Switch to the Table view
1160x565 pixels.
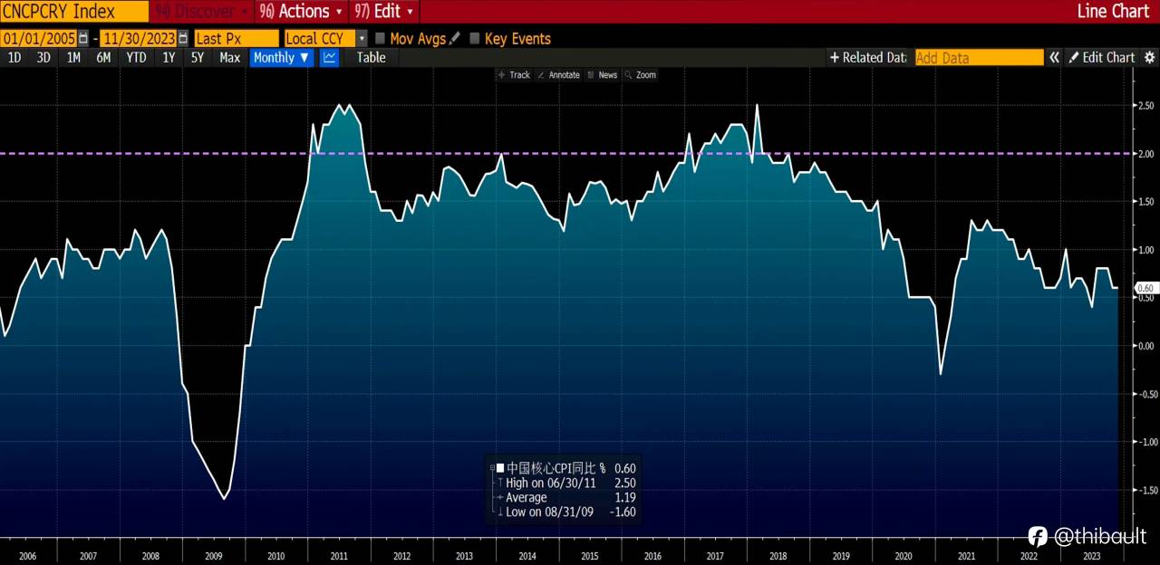371,57
